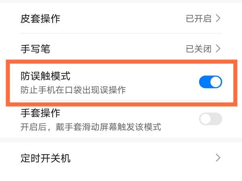
Task: Click description 开启后，戴手套滑动屏幕触发该模式
Action: [91, 127]
